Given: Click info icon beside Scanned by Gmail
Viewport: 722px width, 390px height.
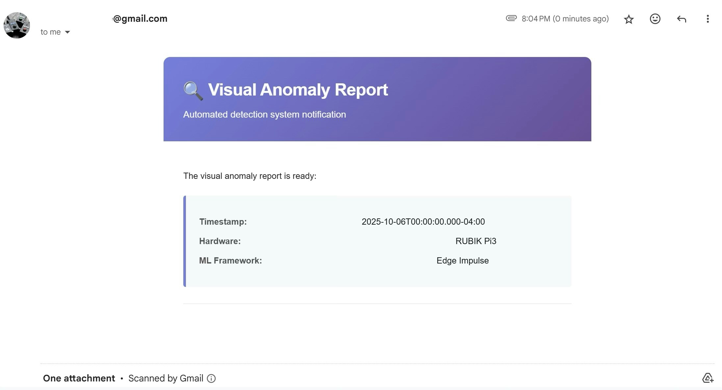Looking at the screenshot, I should pos(211,378).
